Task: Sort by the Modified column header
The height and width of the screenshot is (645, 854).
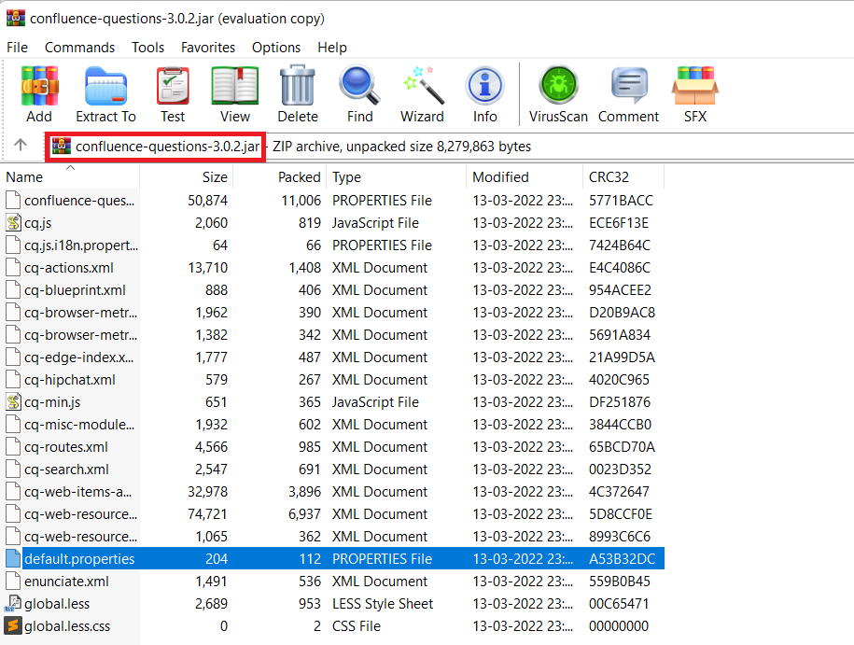Action: pyautogui.click(x=524, y=177)
